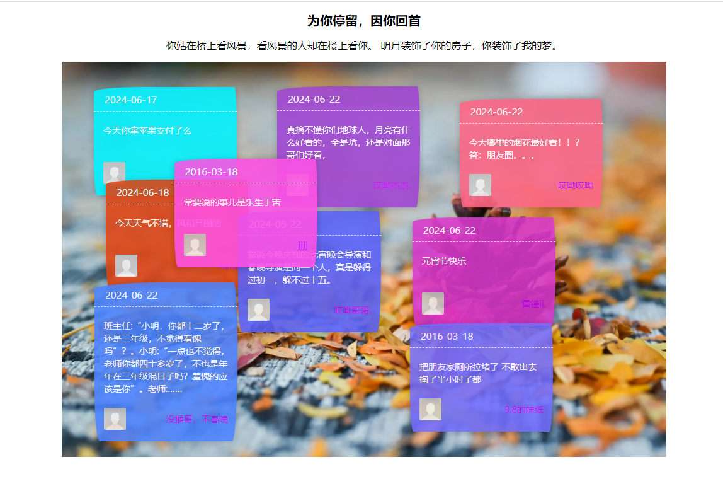Open author link 哎哟哎哟 on red note
This screenshot has width=723, height=491.
click(x=575, y=185)
